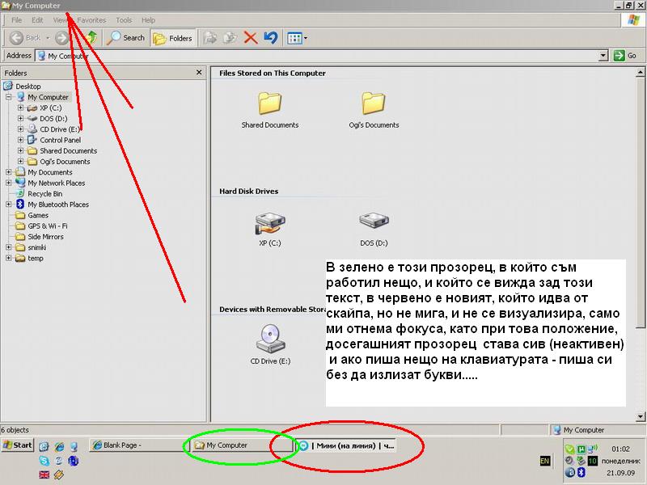Click the blue Undo toolbar icon
The image size is (647, 485).
pyautogui.click(x=270, y=37)
